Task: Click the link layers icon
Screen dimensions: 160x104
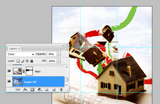Action: (x=18, y=90)
